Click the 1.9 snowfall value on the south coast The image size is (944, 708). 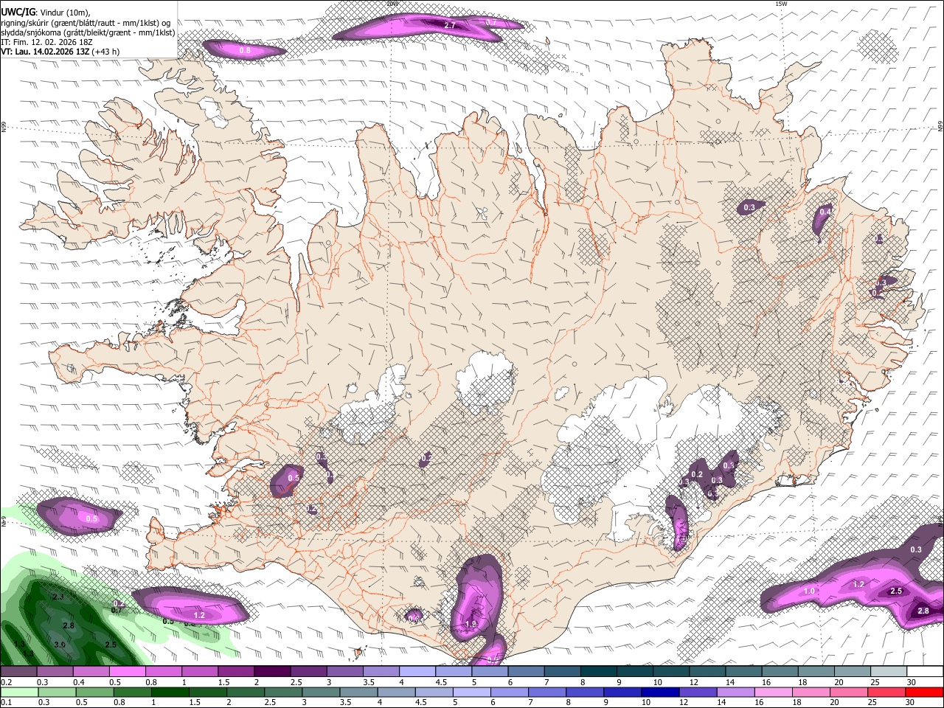pyautogui.click(x=471, y=625)
